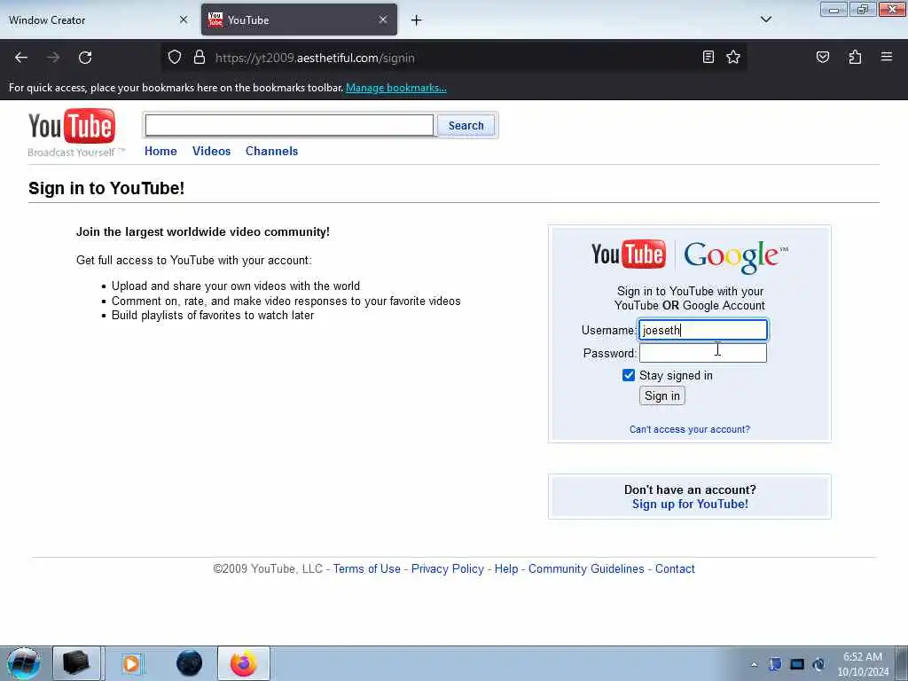Bookmark this page with the star icon
The image size is (908, 681).
[733, 57]
